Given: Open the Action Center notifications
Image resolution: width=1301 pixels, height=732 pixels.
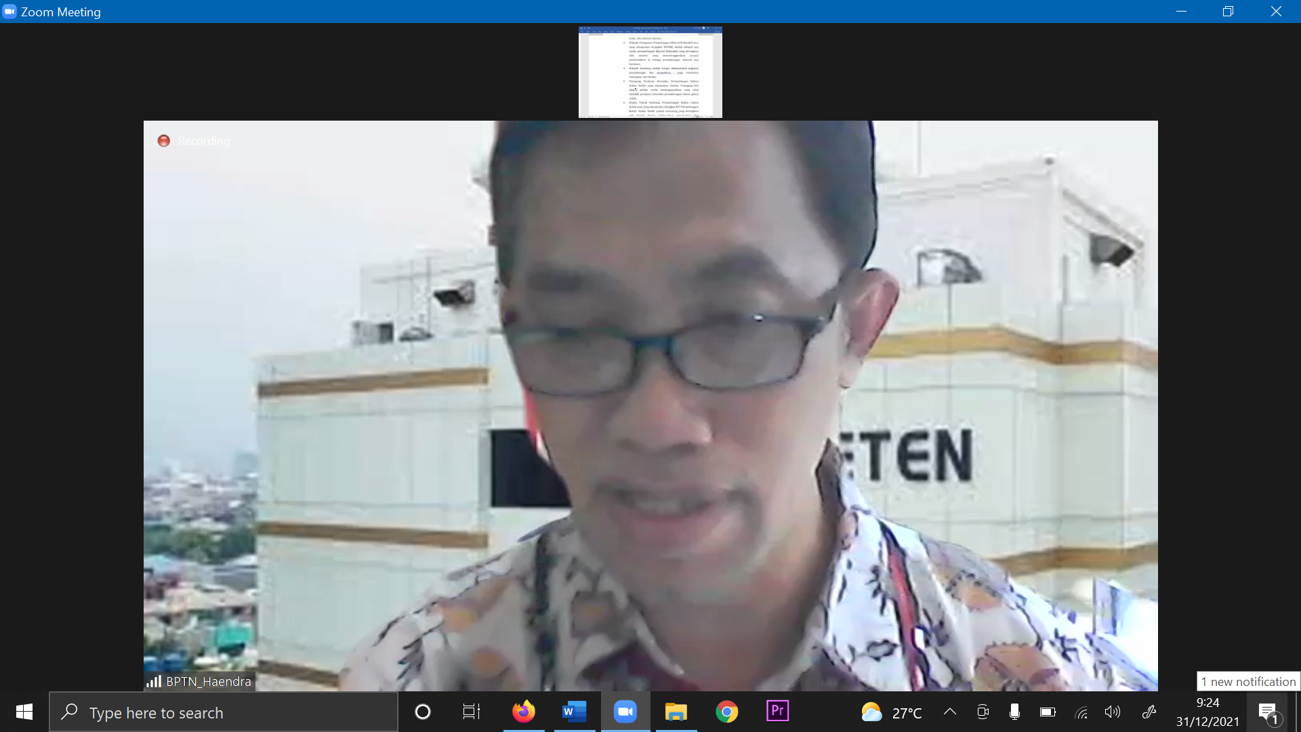Looking at the screenshot, I should (x=1268, y=712).
